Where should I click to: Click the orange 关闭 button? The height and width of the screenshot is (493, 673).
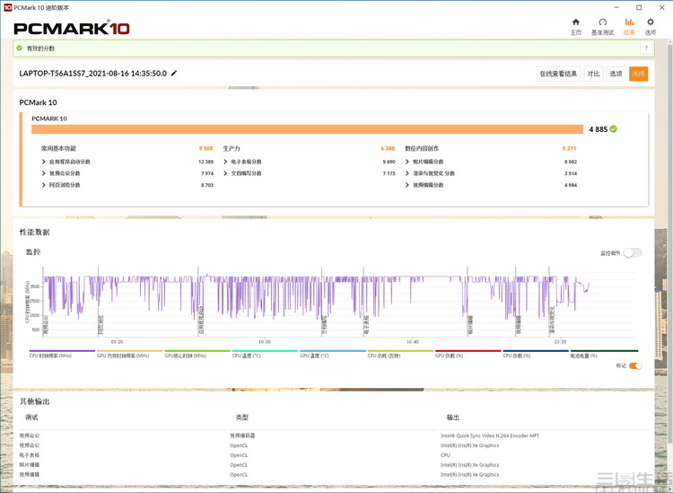[638, 74]
